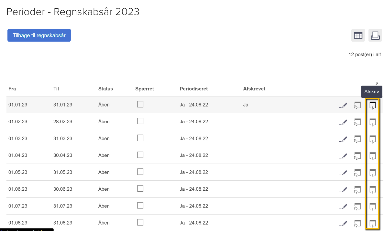Click the periodiser refresh icon for 01.03.23
This screenshot has height=231, width=384.
coord(357,139)
